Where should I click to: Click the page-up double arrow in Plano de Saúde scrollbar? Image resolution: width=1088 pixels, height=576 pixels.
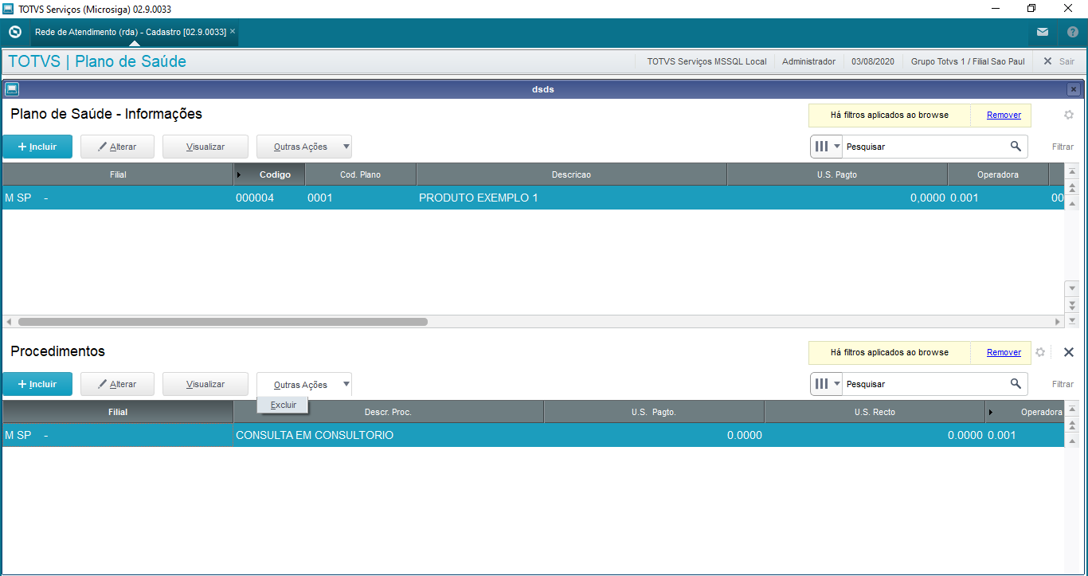(1072, 187)
